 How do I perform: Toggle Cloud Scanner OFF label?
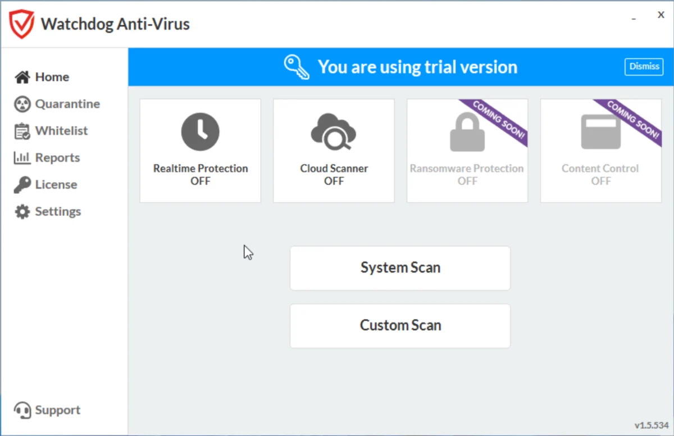(x=334, y=181)
